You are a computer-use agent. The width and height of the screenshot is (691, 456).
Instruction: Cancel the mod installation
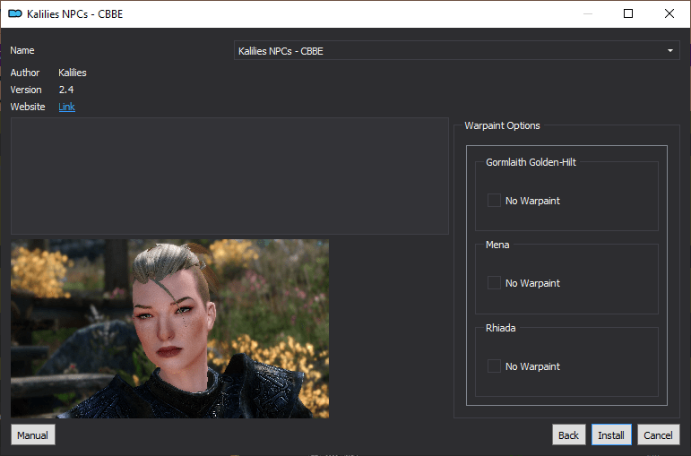click(659, 435)
